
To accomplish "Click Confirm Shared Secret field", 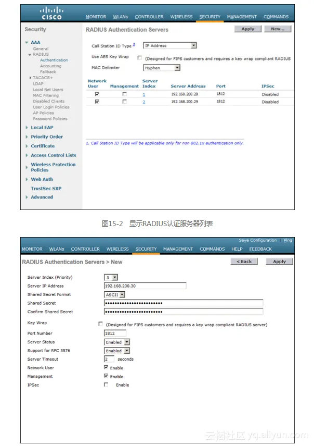I will coord(184,312).
